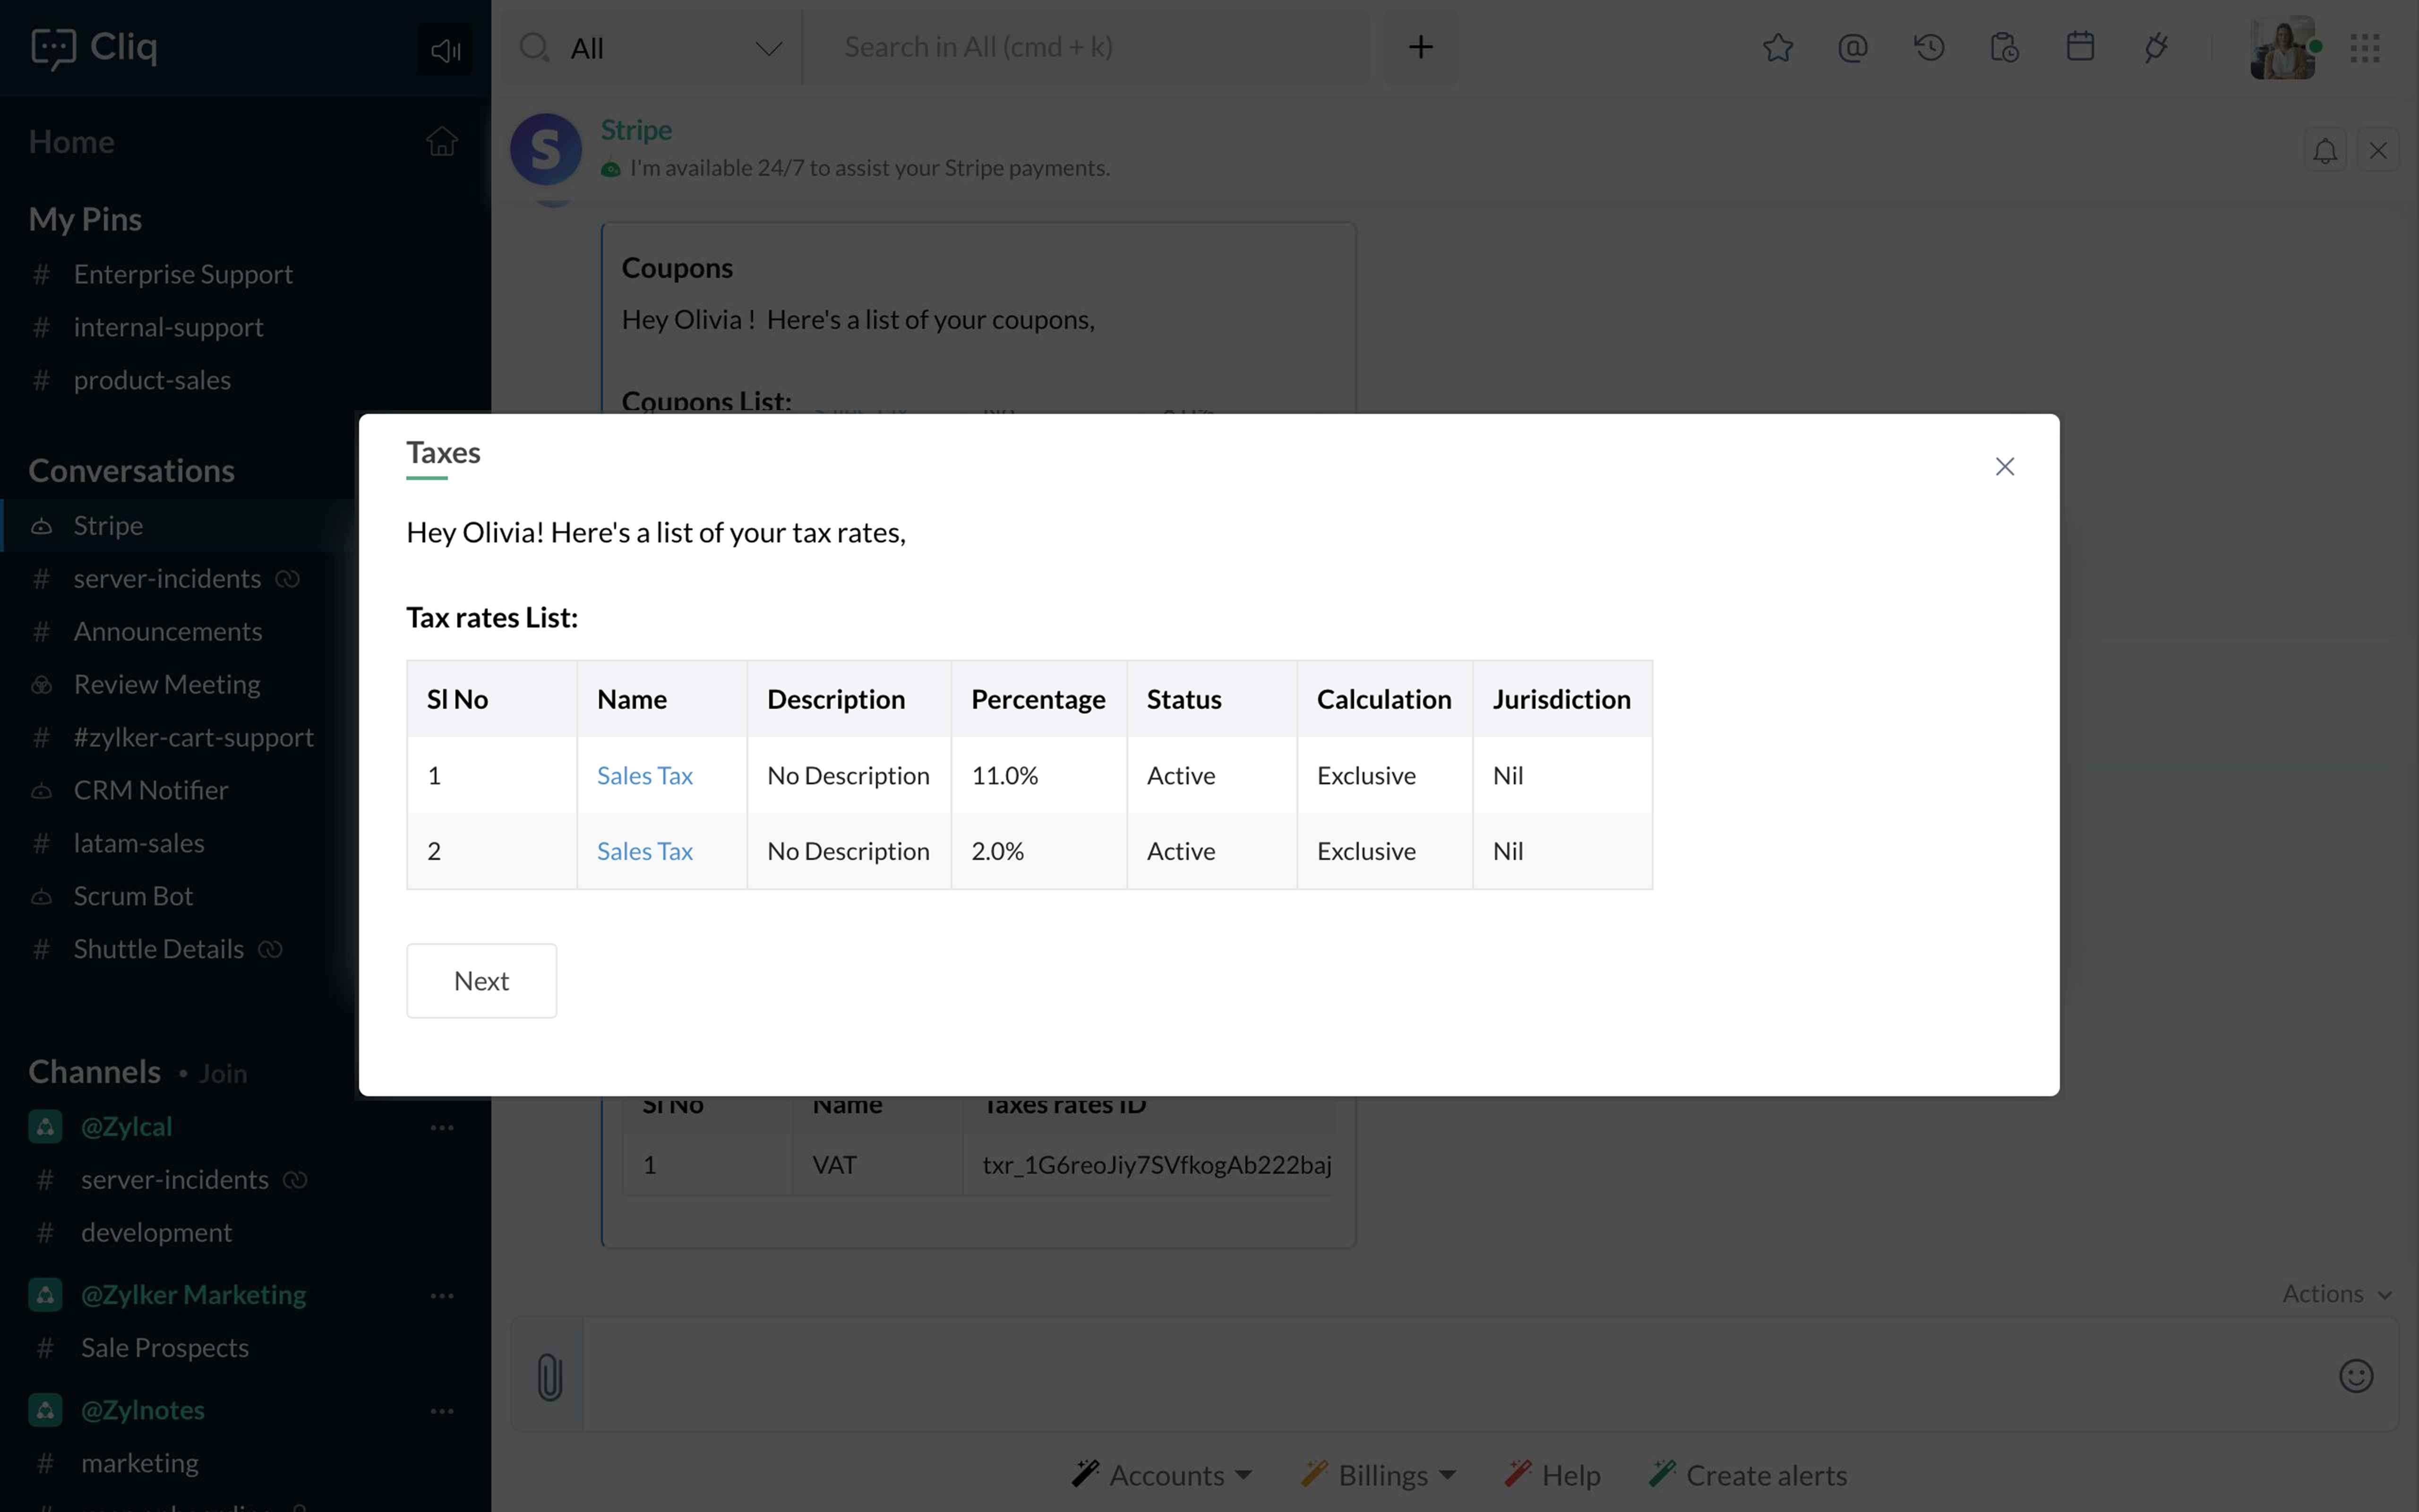The width and height of the screenshot is (2419, 1512).
Task: Open the Enterprise Support pin
Action: click(x=183, y=274)
